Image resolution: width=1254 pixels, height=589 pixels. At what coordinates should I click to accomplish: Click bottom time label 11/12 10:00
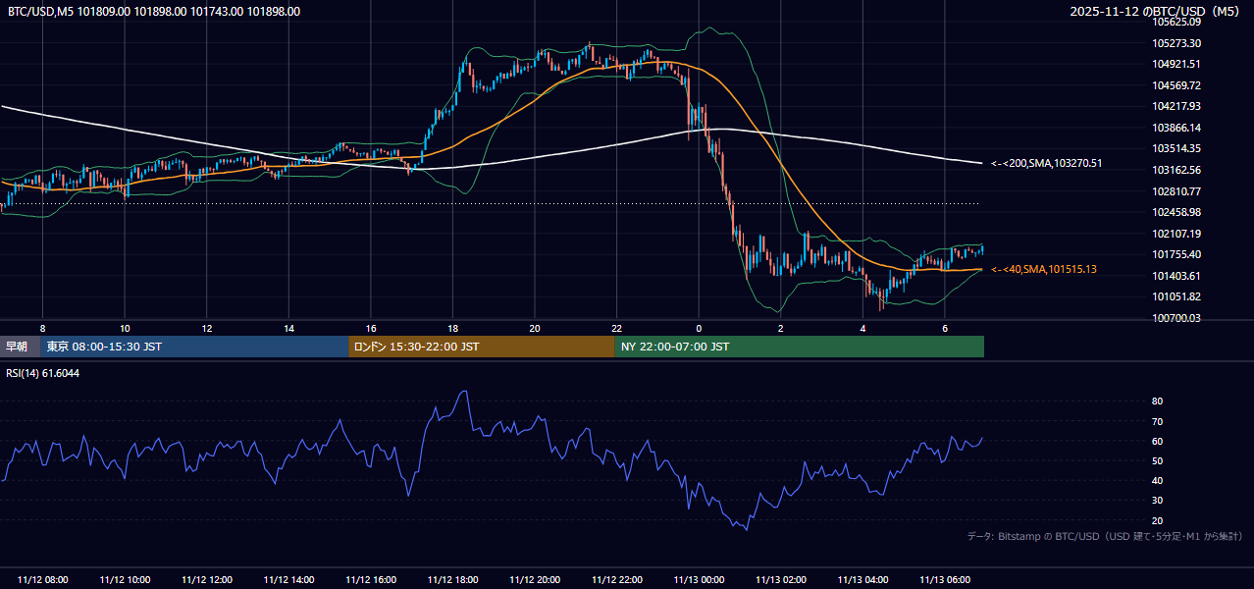(126, 580)
